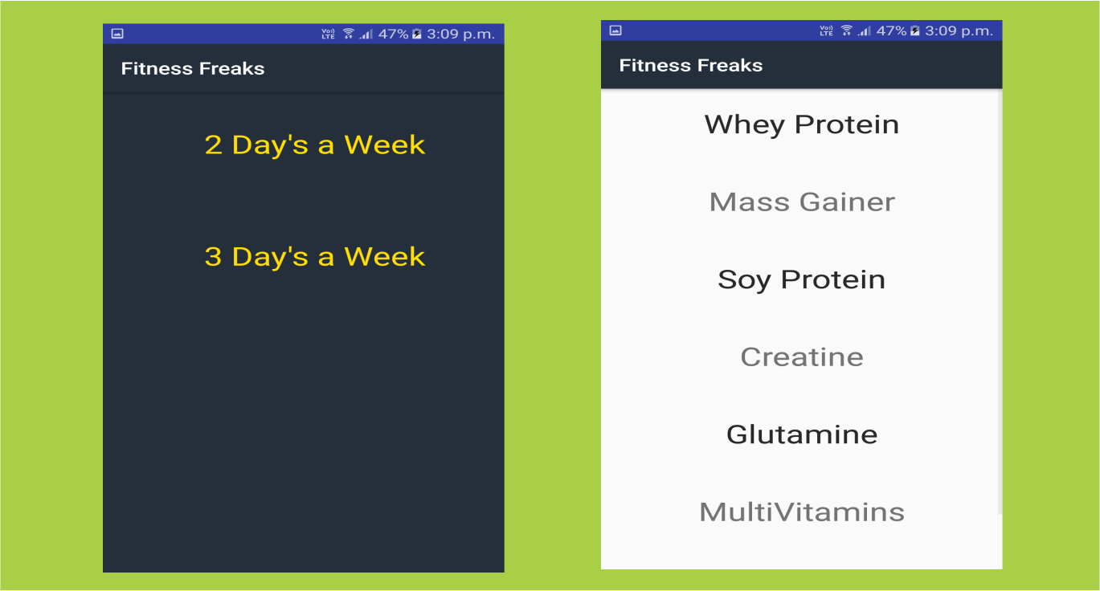Open the MultiVitamins list entry
Screen dimensions: 1100x591
(x=802, y=512)
